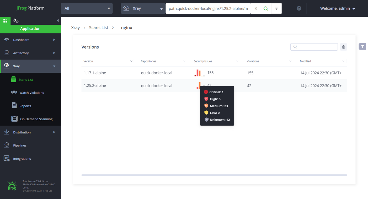368x199 pixels.
Task: Open the help question mark icon
Action: [299, 8]
